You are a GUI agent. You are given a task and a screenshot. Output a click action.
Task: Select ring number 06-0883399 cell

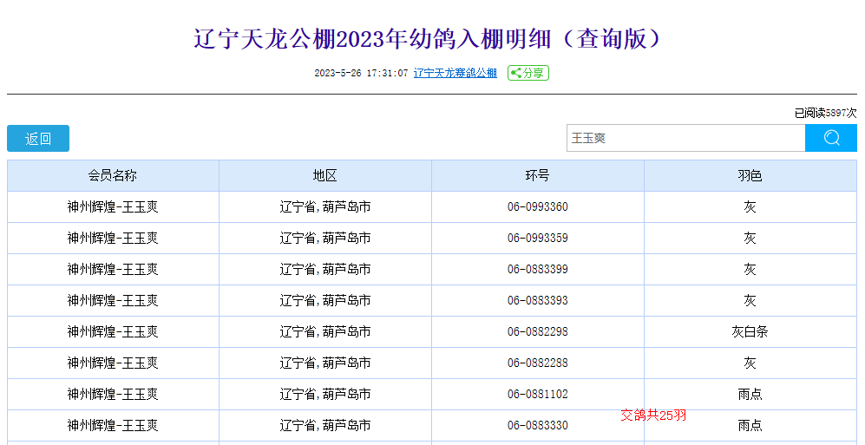pos(538,269)
